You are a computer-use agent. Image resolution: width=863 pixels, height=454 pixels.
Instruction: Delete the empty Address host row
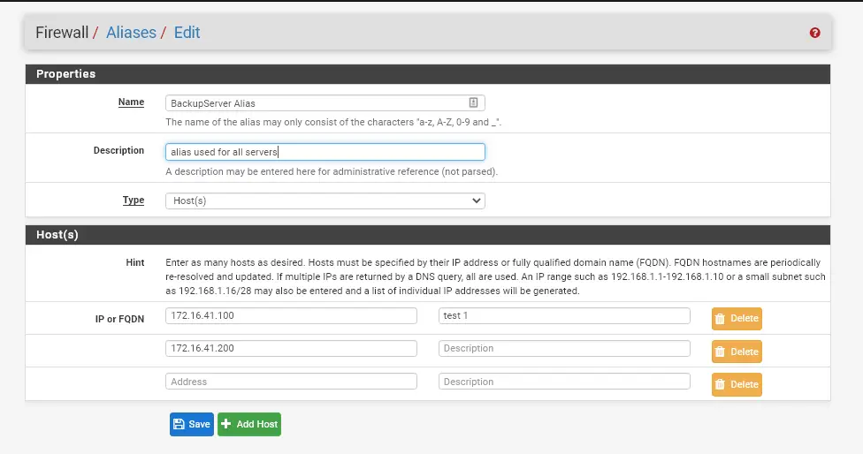coord(737,384)
